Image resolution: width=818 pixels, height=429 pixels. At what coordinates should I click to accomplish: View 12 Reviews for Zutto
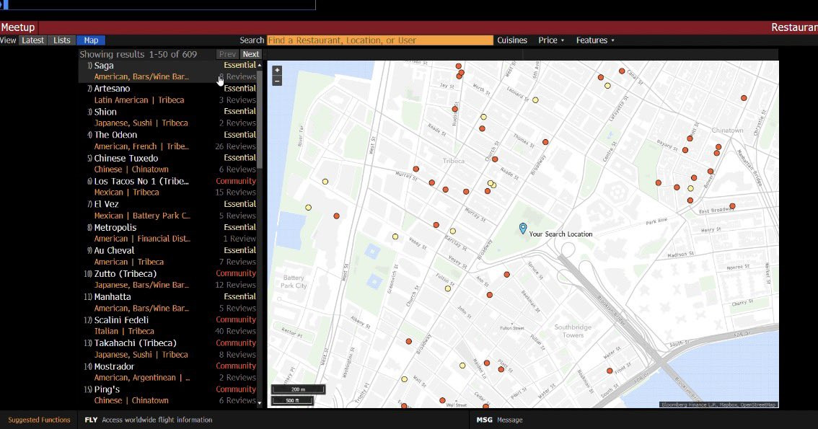(x=235, y=285)
